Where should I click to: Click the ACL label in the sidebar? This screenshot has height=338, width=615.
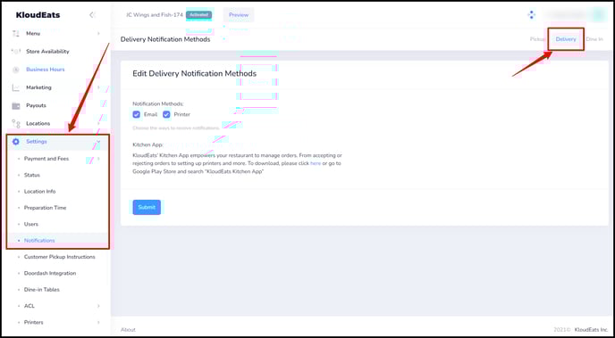point(29,306)
